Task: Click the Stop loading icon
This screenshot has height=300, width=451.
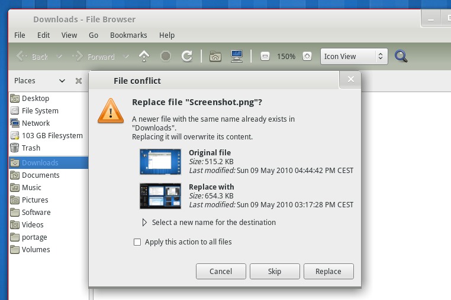Action: coord(166,56)
